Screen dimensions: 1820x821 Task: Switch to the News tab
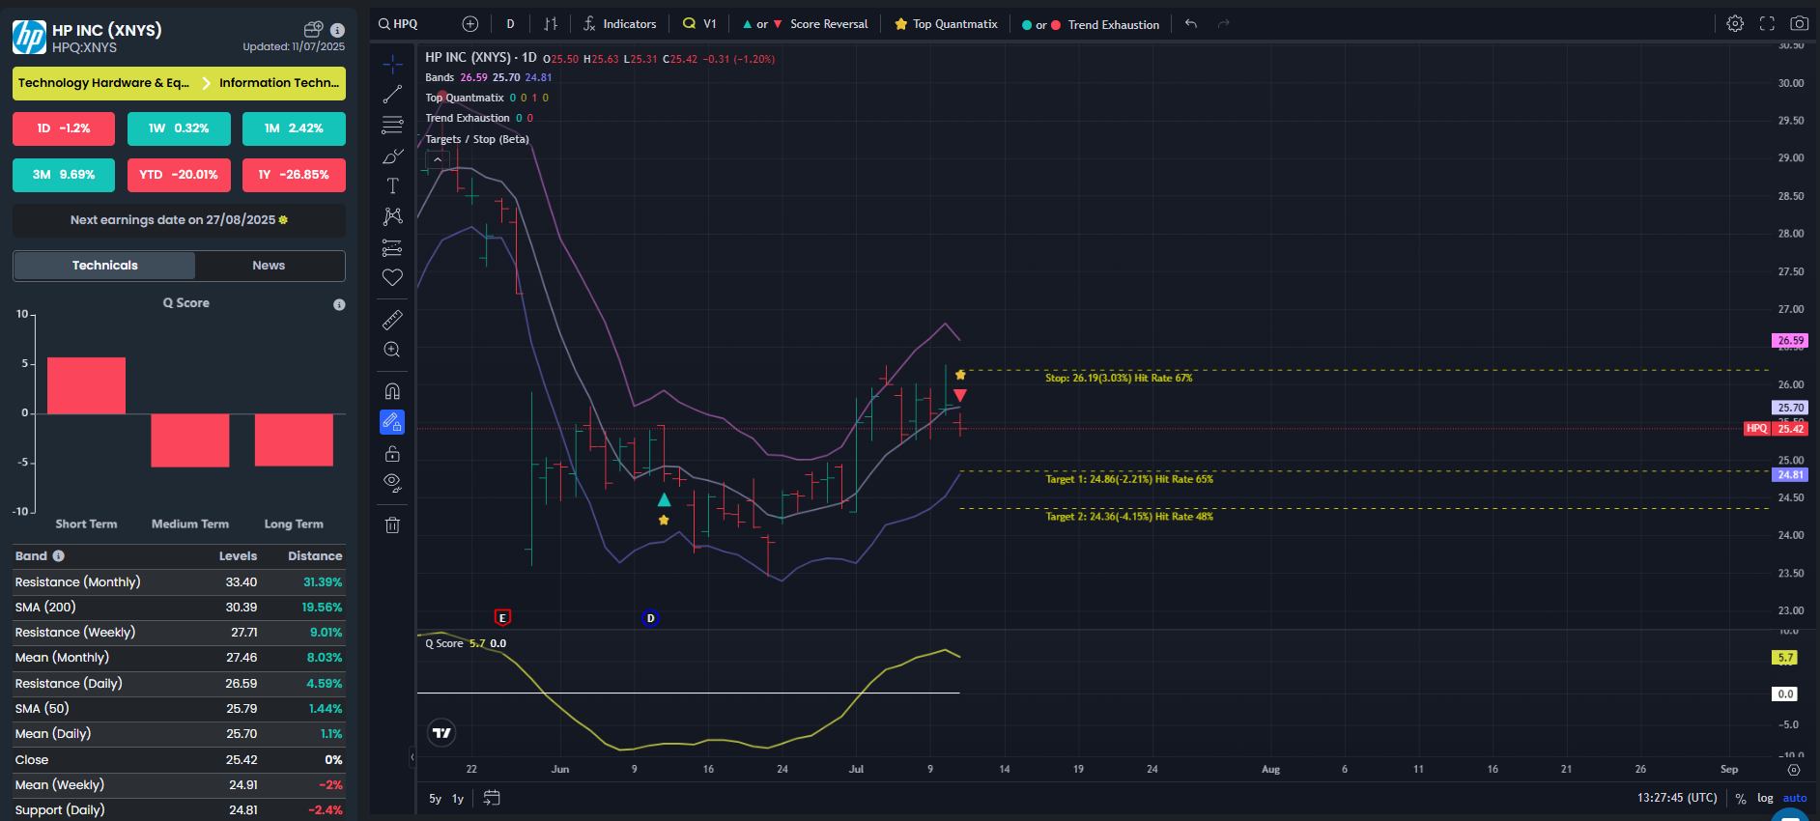pos(269,266)
